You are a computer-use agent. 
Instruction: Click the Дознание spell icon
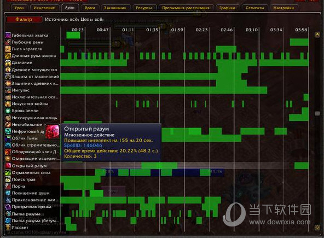[x=8, y=62]
